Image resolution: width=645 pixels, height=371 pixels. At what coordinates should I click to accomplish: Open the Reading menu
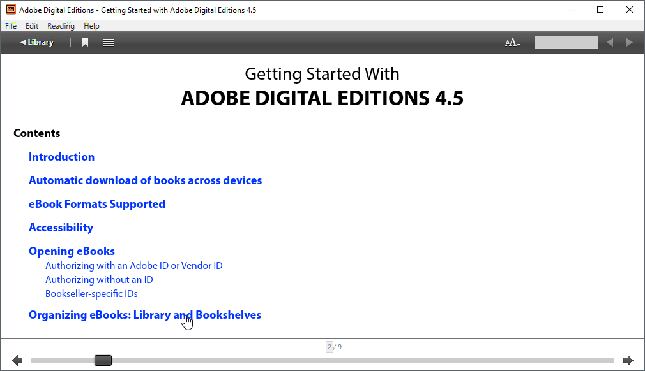(61, 26)
